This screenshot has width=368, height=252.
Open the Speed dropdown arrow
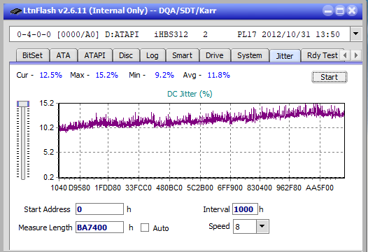coord(262,226)
